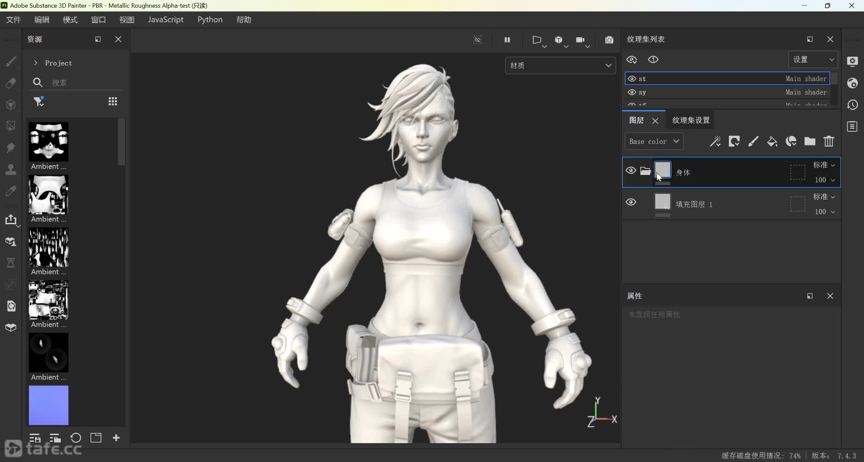The height and width of the screenshot is (462, 864).
Task: Open Display settings icon on right sidebar
Action: [852, 62]
